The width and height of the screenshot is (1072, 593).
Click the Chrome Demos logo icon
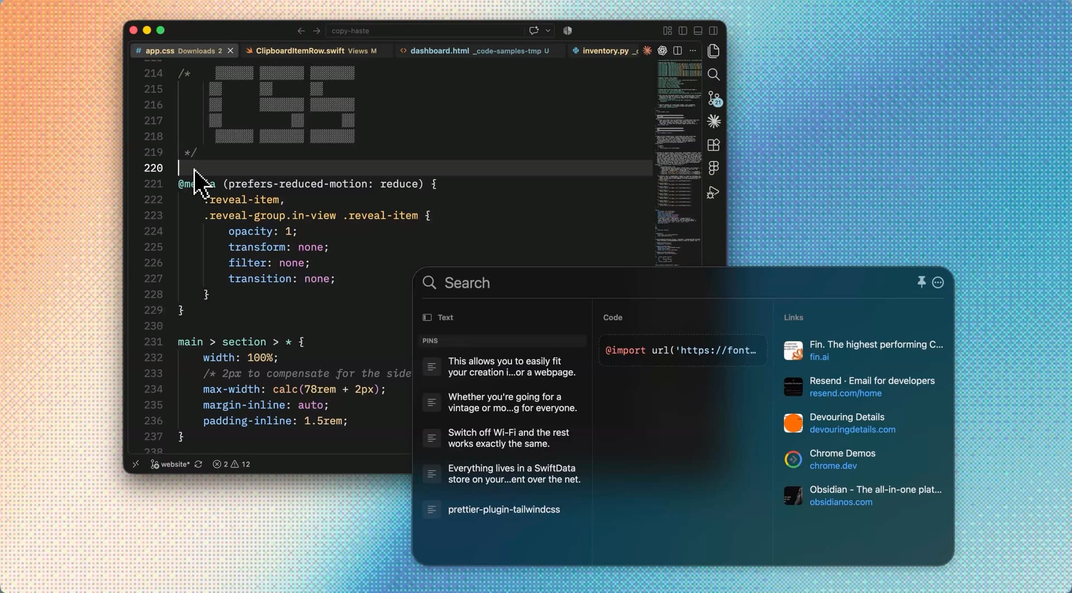(793, 459)
